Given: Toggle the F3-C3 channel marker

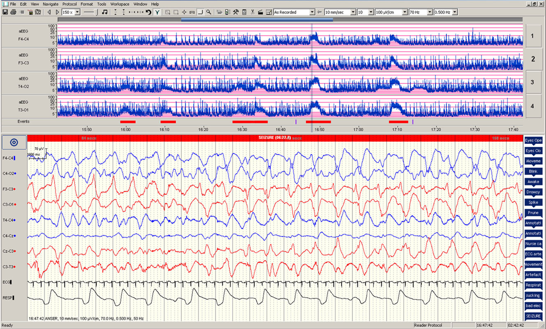Looking at the screenshot, I should 15,189.
